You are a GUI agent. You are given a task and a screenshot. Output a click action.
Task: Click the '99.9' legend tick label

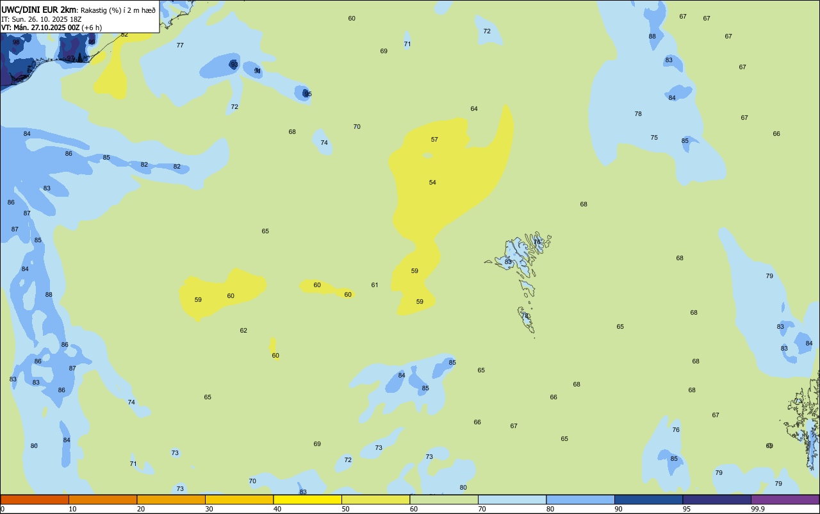coord(758,509)
